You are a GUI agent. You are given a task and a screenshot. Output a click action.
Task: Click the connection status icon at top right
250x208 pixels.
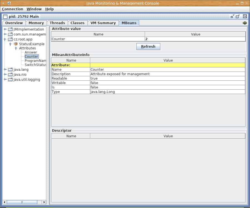[x=245, y=23]
